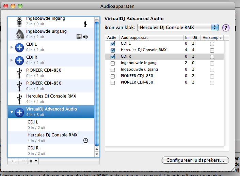
Task: Click the Uit column header
Action: [195, 38]
